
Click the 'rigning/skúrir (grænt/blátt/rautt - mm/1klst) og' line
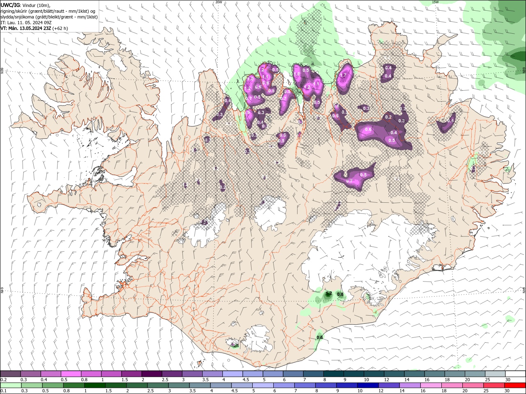click(x=48, y=11)
